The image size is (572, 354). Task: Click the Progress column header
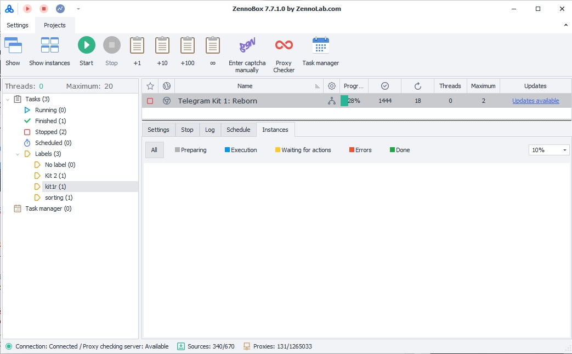click(x=354, y=86)
